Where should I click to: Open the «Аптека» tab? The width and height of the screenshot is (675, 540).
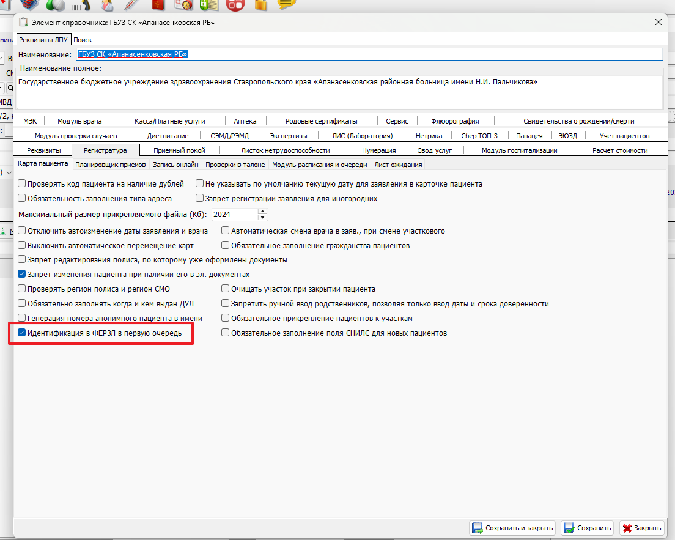pyautogui.click(x=245, y=121)
